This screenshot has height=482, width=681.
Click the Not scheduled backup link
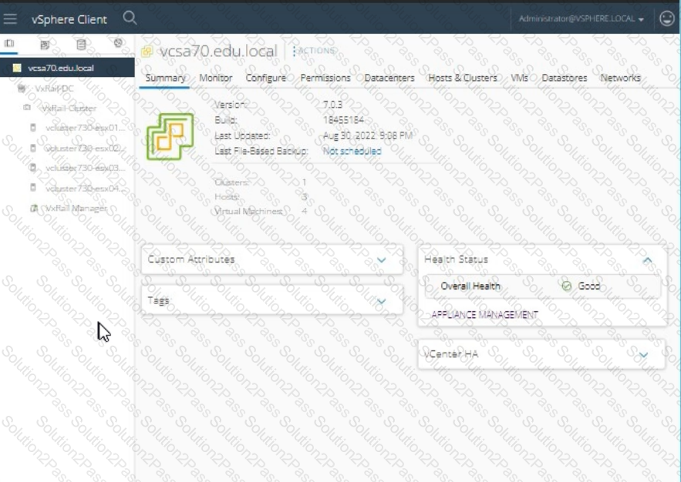click(x=352, y=151)
